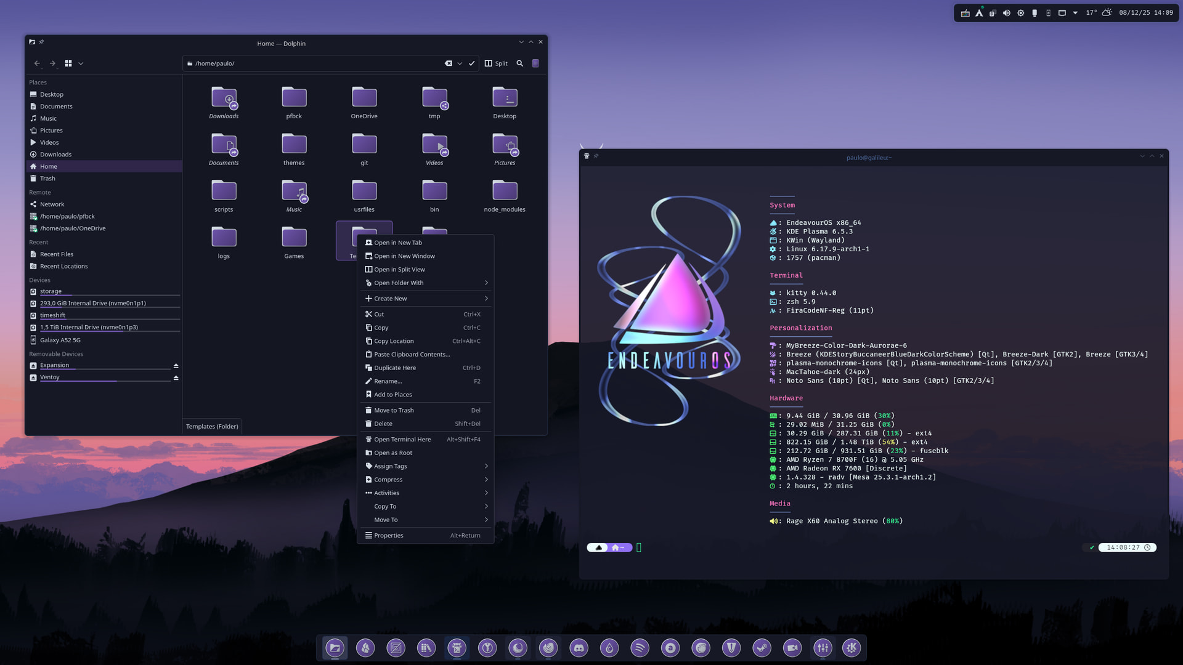Viewport: 1183px width, 665px height.
Task: Eject the Expansion removable device
Action: [x=176, y=366]
